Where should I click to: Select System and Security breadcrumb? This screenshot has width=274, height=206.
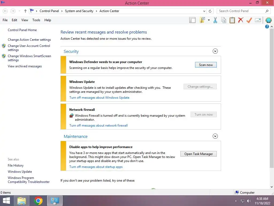[79, 11]
